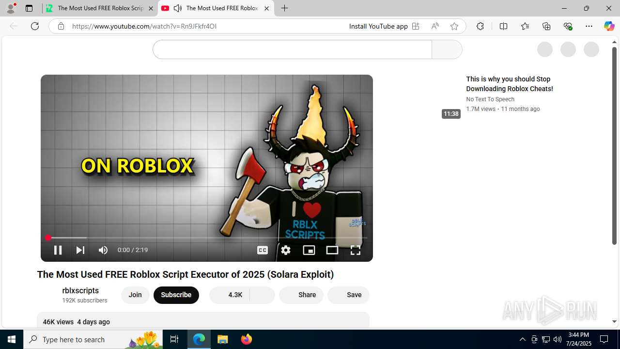Open browser Extensions
The height and width of the screenshot is (349, 620).
tap(480, 26)
